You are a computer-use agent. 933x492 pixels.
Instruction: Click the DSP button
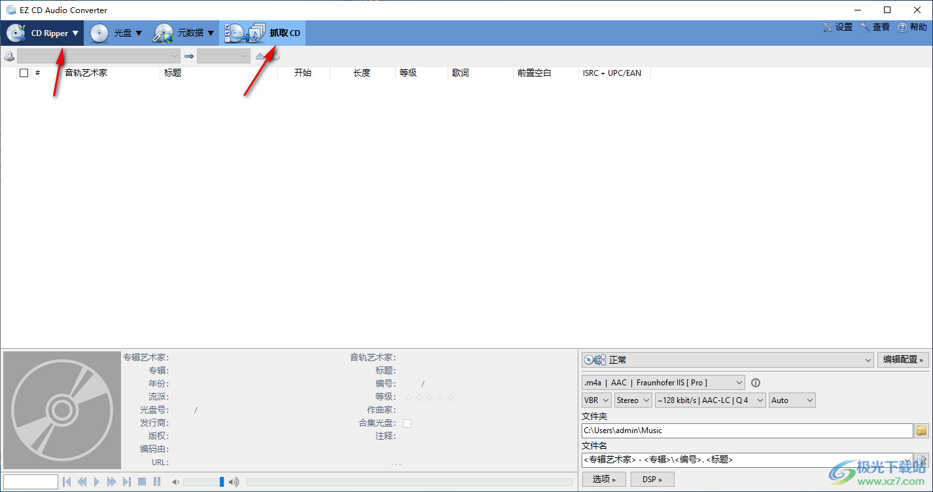tap(652, 480)
